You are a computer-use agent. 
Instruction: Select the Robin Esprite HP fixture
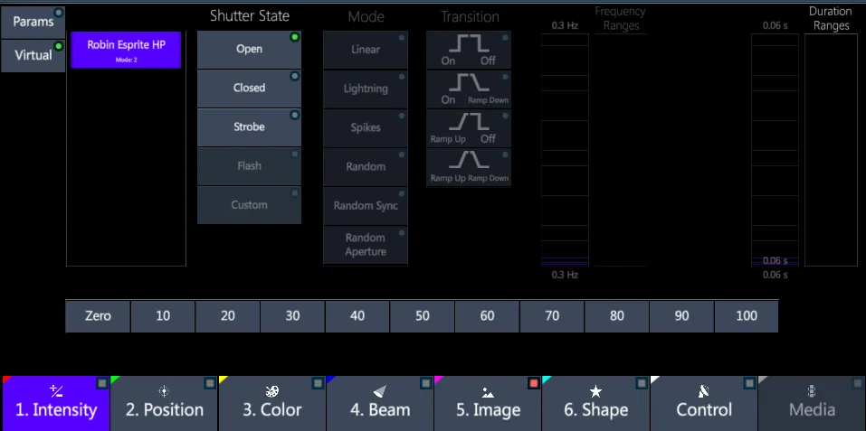[x=126, y=50]
